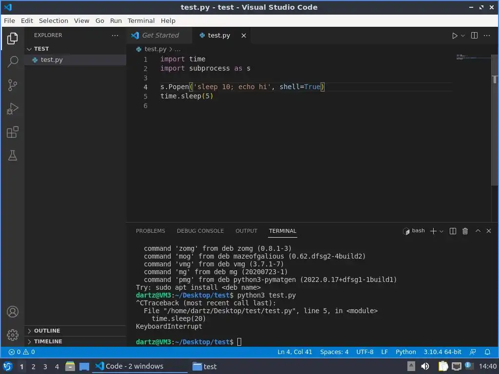Open the Terminal menu

[141, 20]
